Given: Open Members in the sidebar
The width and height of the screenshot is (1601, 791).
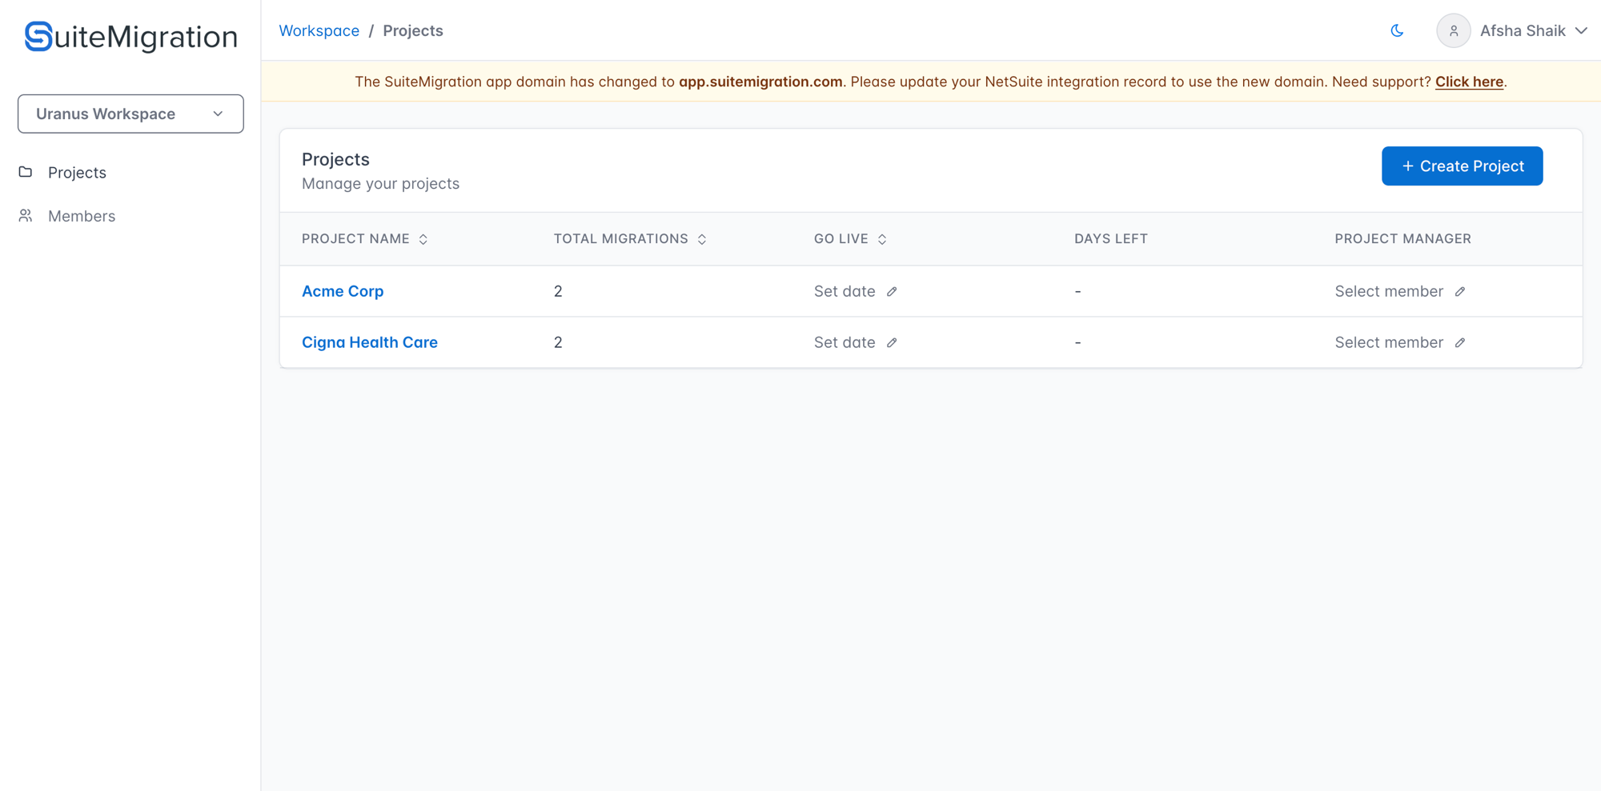Looking at the screenshot, I should point(82,216).
